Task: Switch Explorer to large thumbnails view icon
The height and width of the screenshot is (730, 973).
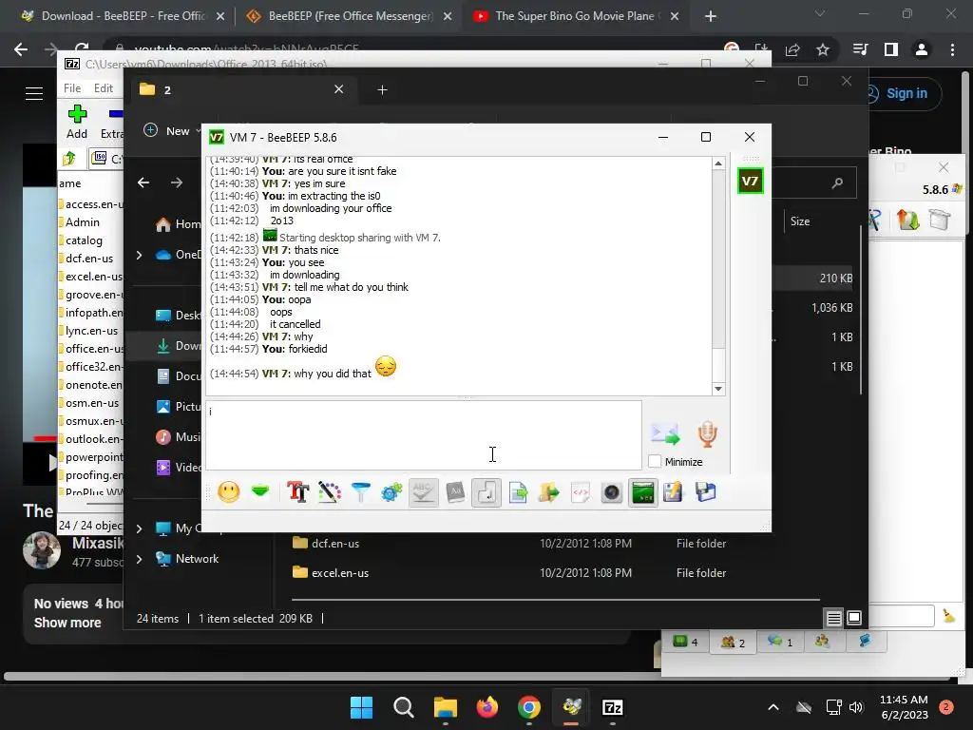Action: pyautogui.click(x=854, y=618)
